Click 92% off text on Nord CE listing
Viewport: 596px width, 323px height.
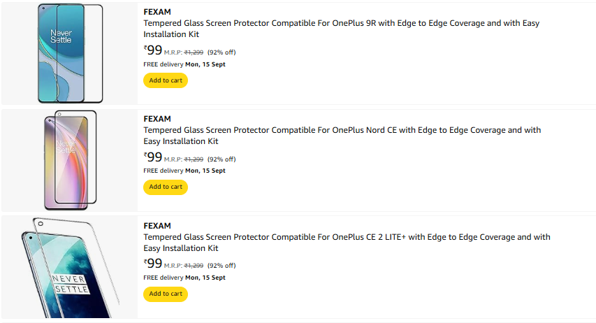(x=221, y=159)
